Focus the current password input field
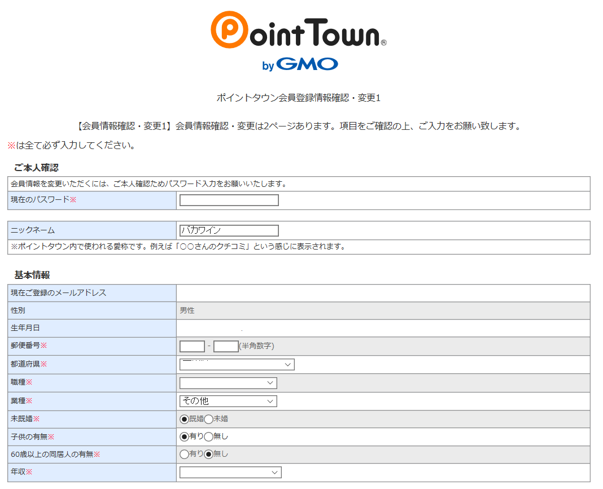The height and width of the screenshot is (489, 603). pyautogui.click(x=229, y=200)
